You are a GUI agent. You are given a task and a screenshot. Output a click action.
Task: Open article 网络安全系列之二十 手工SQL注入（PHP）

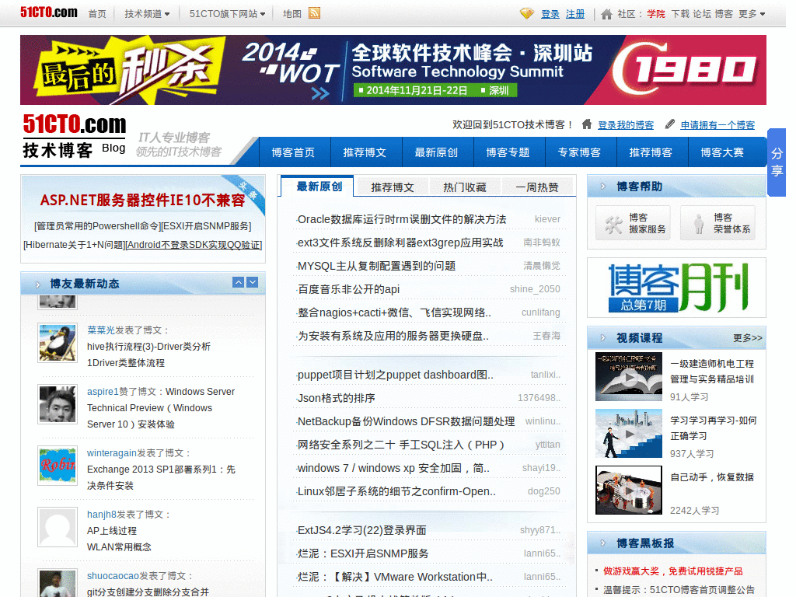[400, 445]
